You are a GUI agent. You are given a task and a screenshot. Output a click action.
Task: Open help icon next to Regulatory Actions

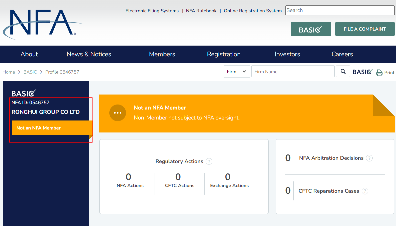[x=209, y=161]
